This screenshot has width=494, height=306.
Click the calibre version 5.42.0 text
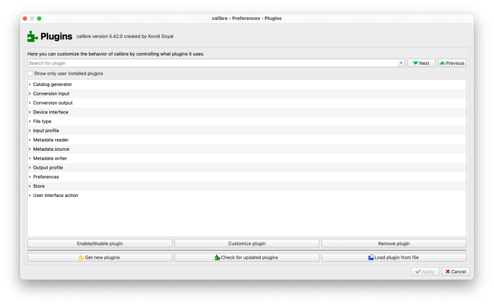pyautogui.click(x=125, y=36)
